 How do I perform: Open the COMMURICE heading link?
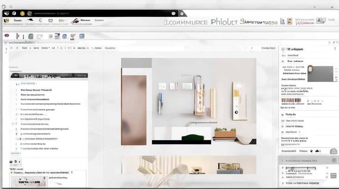[x=186, y=22]
